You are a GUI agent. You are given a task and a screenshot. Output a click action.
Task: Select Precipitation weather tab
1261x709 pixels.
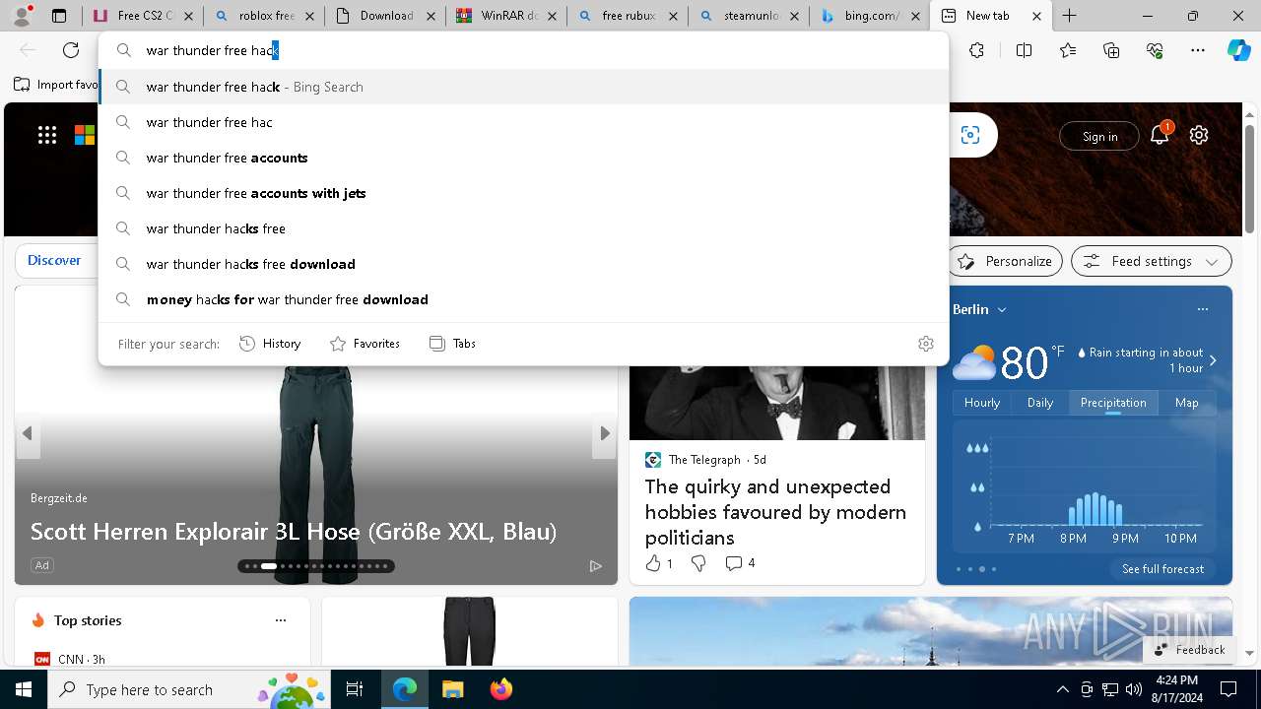1113,403
